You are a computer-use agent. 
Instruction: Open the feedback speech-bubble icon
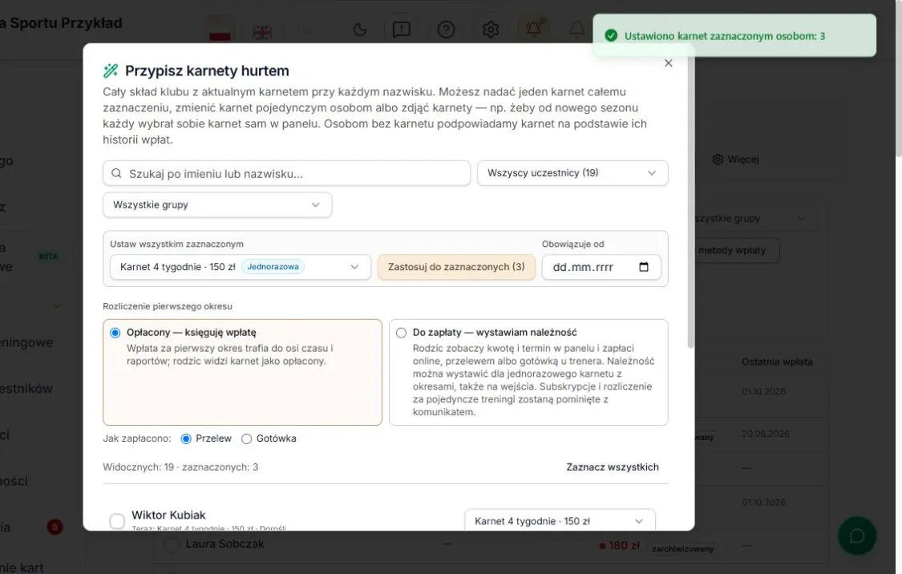(x=402, y=30)
